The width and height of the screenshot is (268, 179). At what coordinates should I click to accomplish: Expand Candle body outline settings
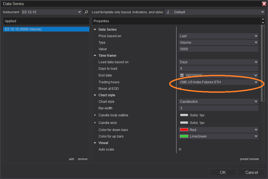95,115
